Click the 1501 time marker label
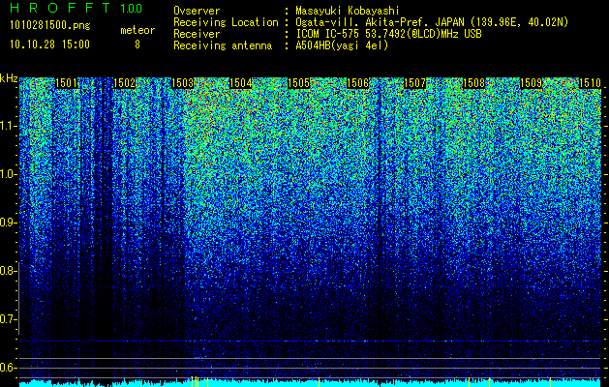This screenshot has height=387, width=609. (66, 83)
